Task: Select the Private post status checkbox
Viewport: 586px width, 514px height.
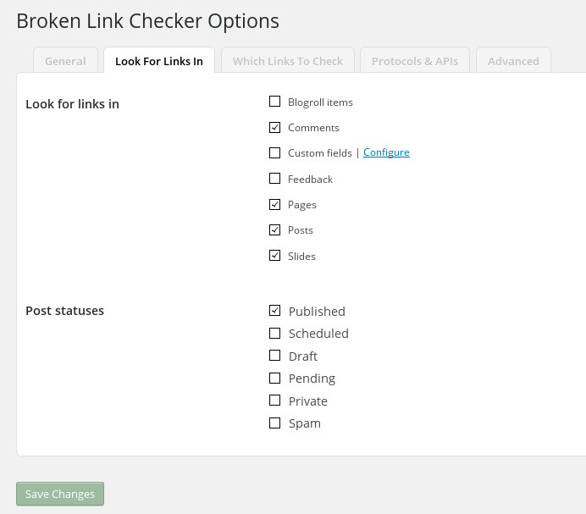Action: 274,400
